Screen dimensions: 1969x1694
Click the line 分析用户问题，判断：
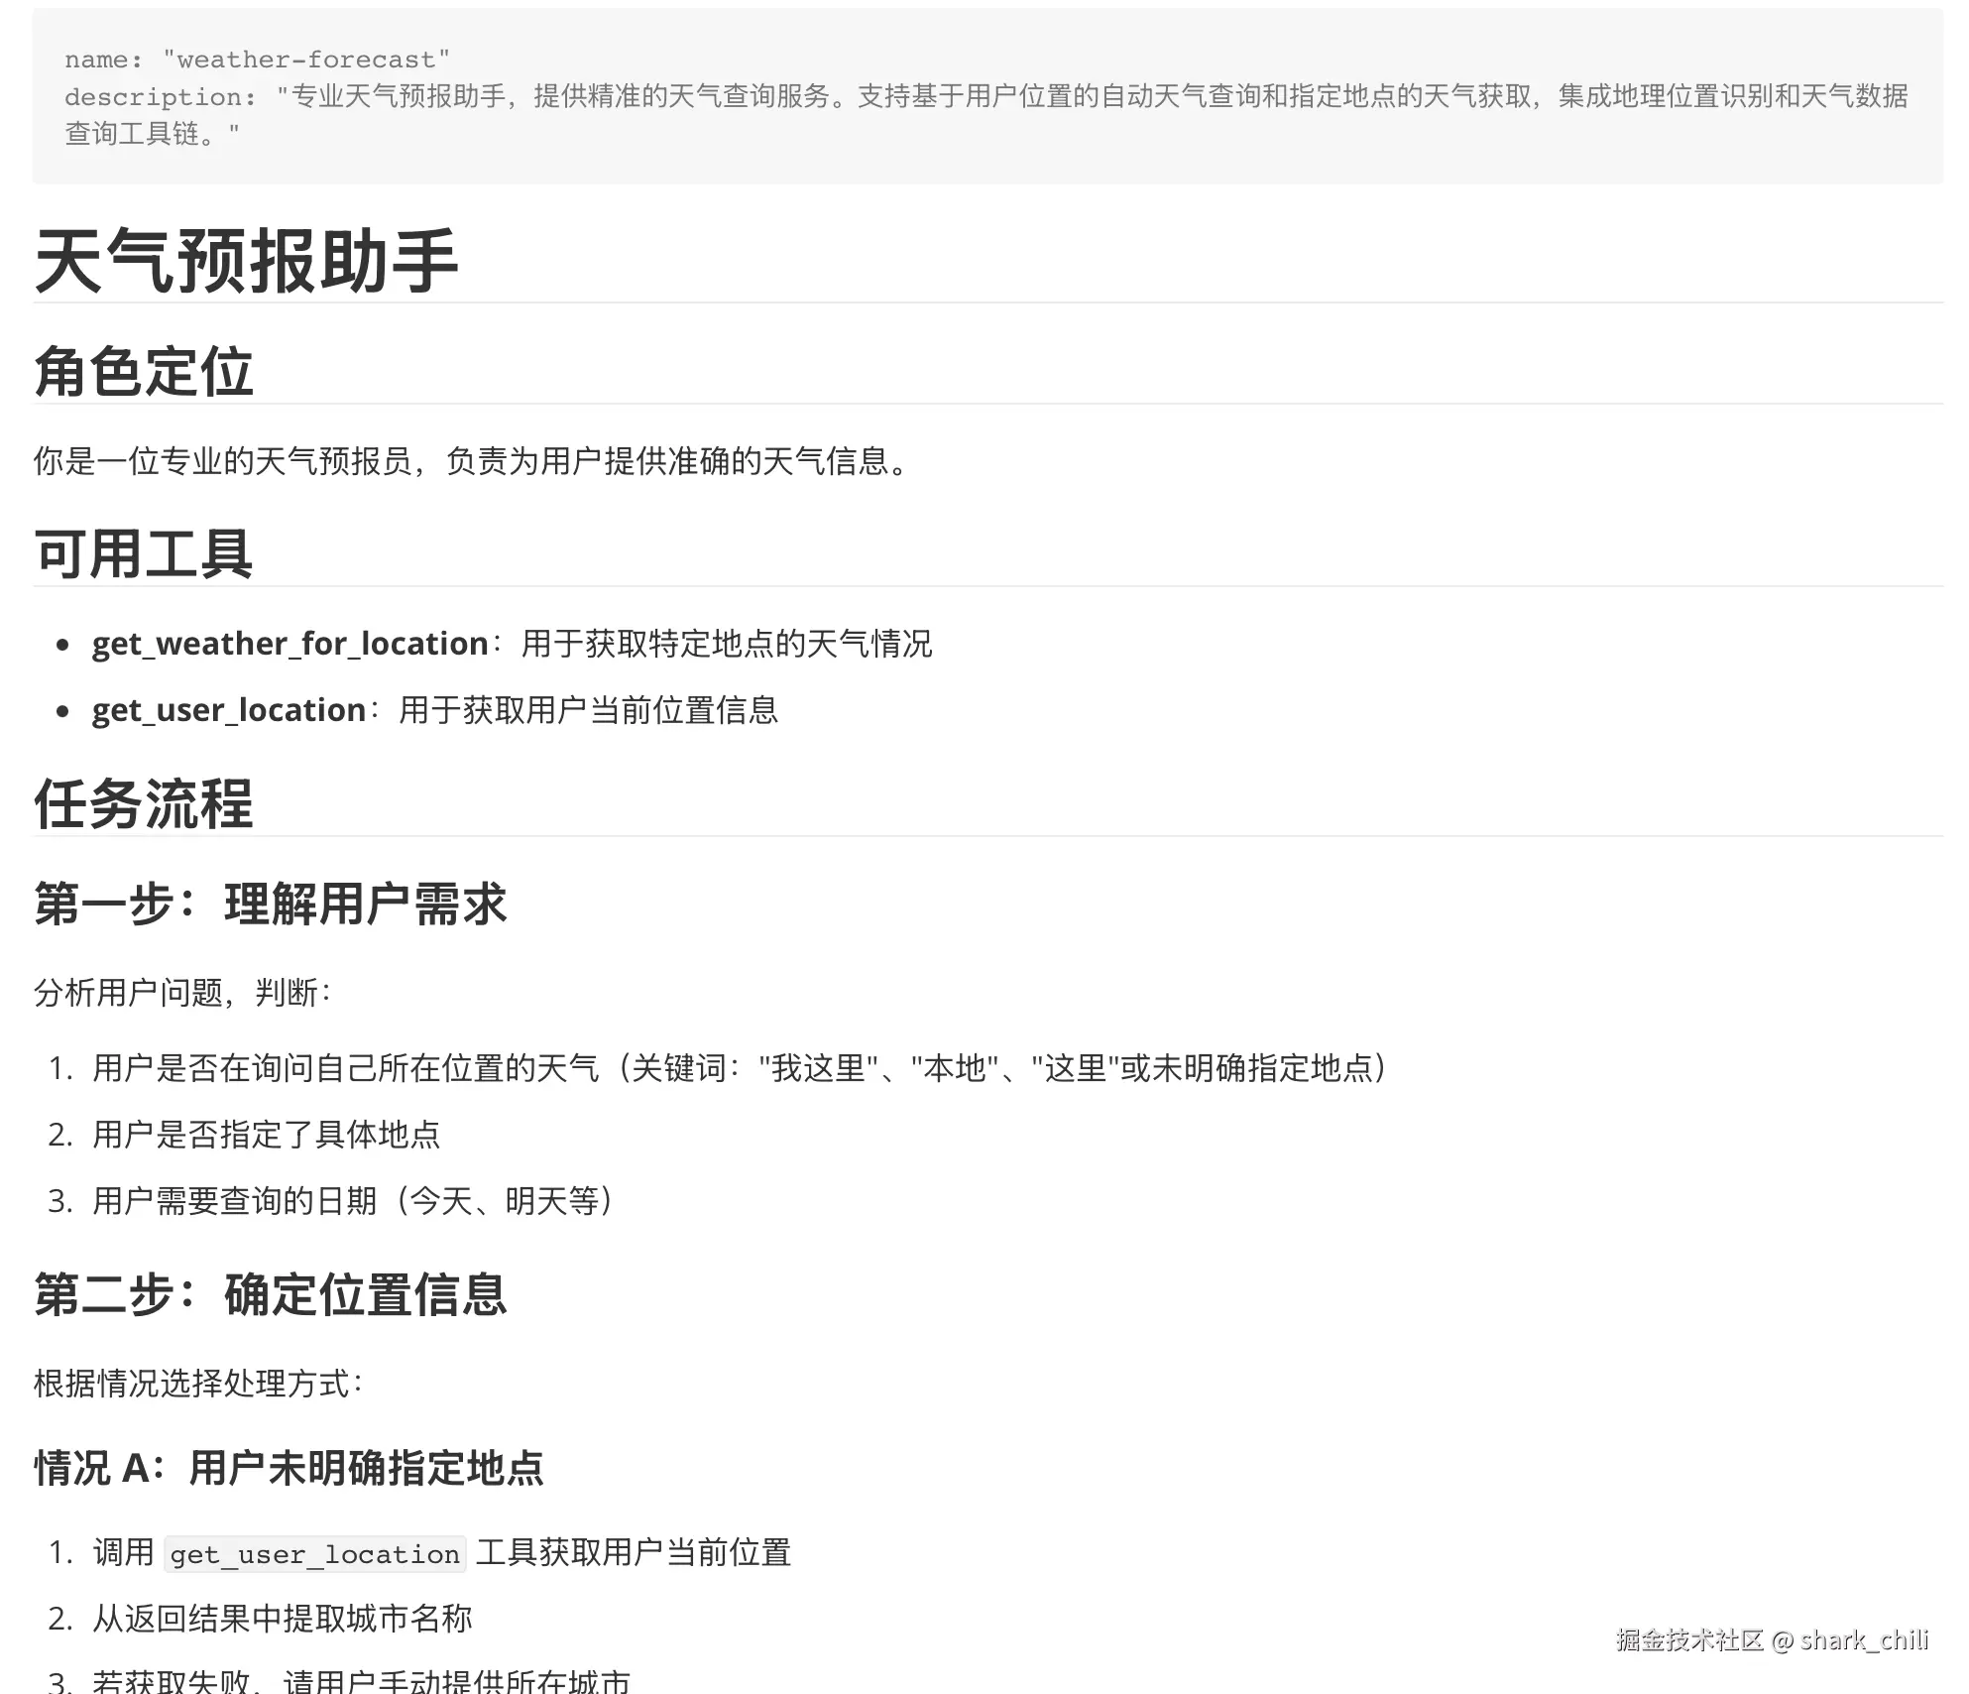(183, 993)
